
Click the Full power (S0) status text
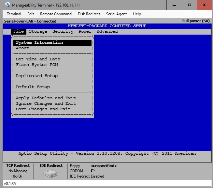196,21
